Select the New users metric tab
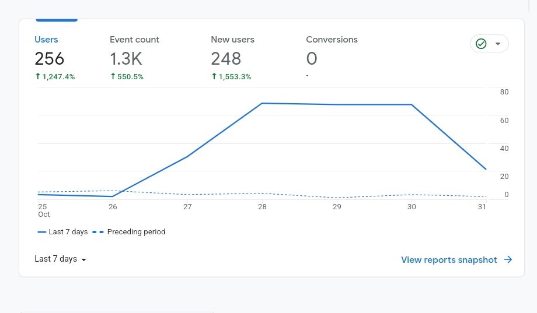537x313 pixels. 232,40
